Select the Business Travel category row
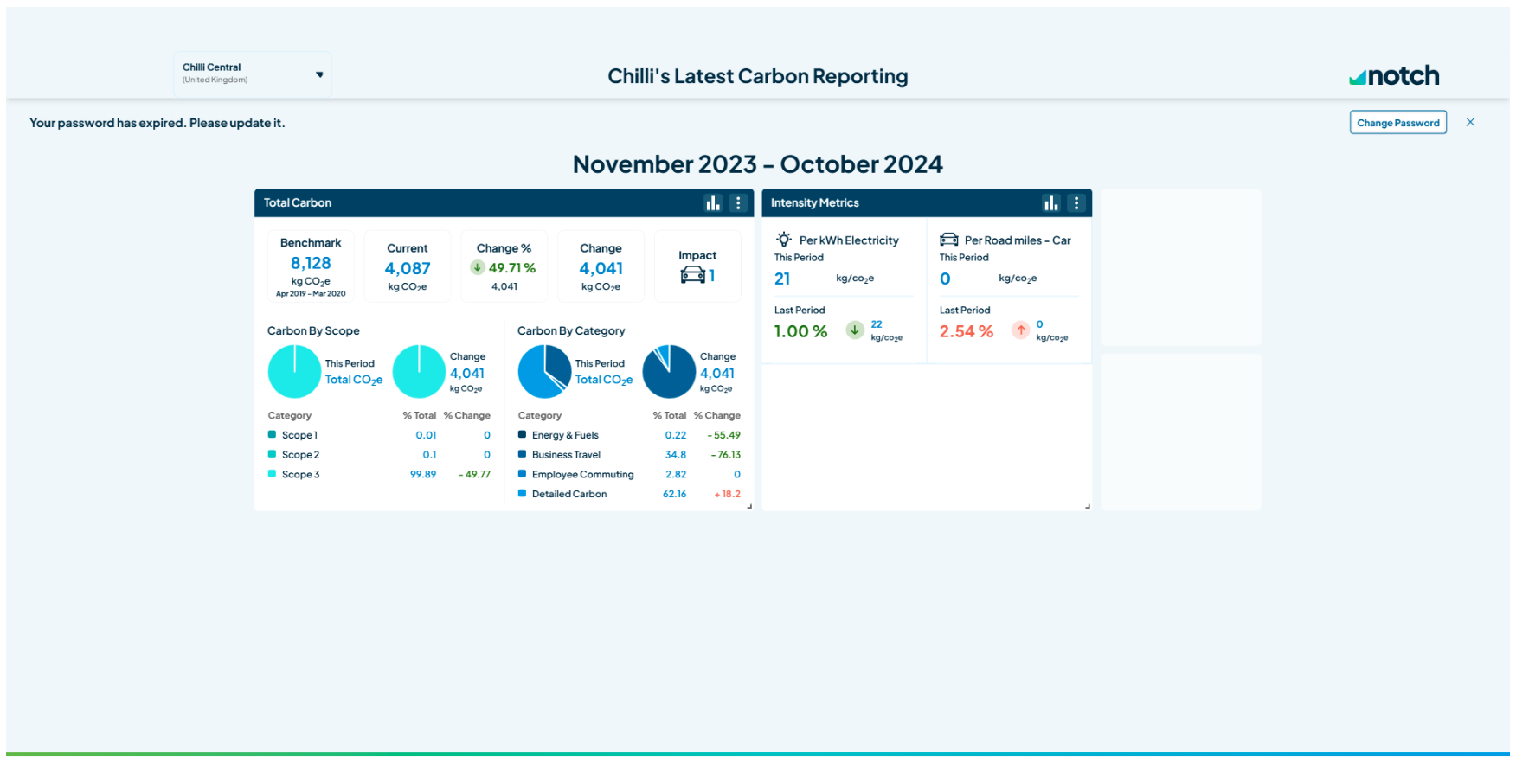This screenshot has height=762, width=1516. click(x=629, y=455)
